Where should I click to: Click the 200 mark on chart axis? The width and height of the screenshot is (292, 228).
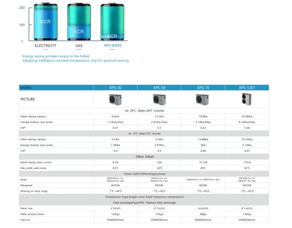[22, 8]
